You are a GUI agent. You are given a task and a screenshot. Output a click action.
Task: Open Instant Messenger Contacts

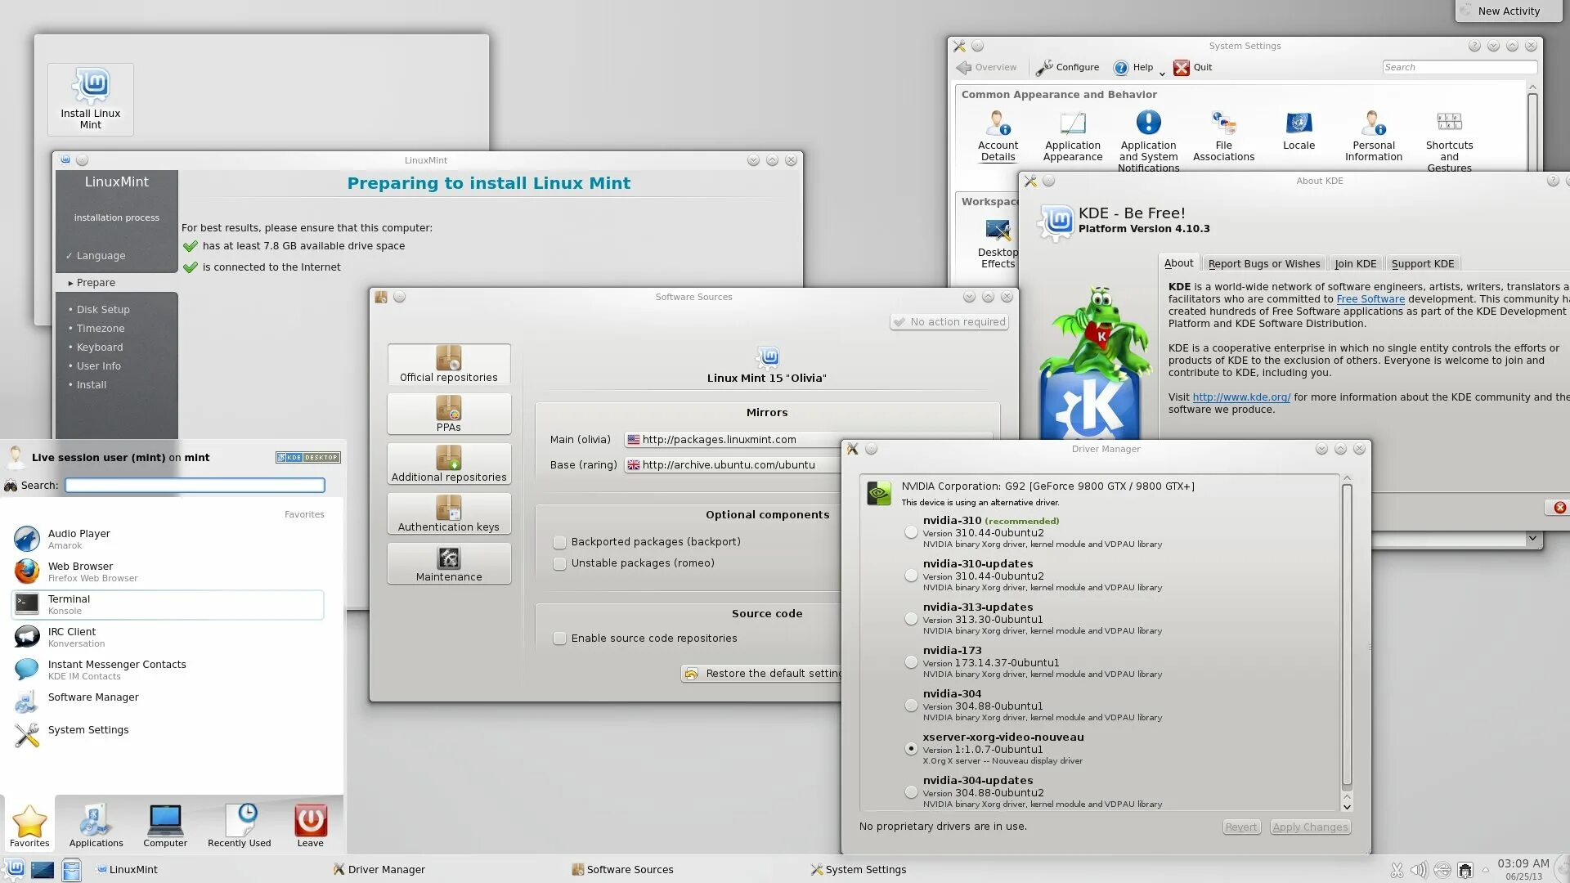point(168,670)
